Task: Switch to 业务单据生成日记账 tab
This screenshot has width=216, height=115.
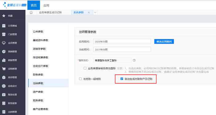Action: 50,12
